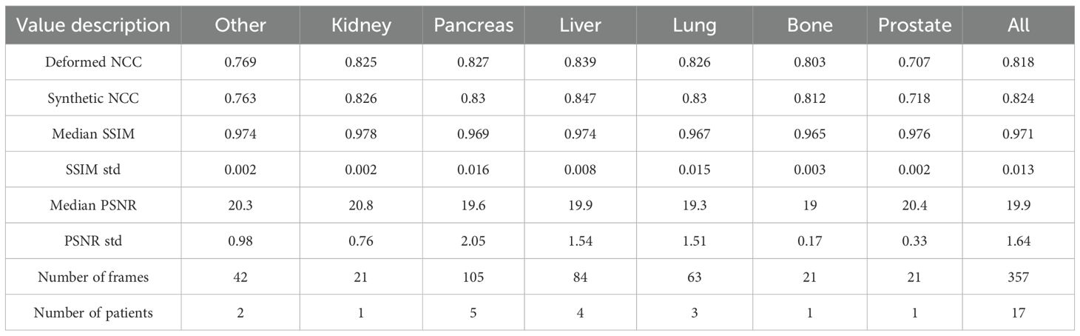Viewport: 1080px width, 336px height.
Task: Click the Value description column header
Action: pyautogui.click(x=93, y=25)
